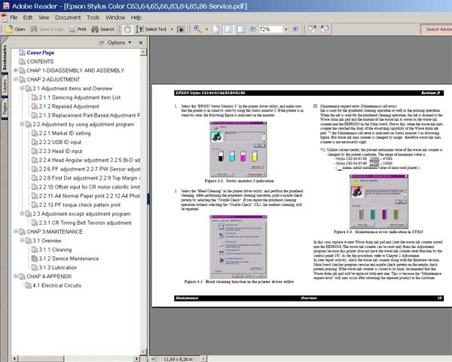This screenshot has width=452, height=362.
Task: Click the bookmarks panel scroll-down arrow
Action: tap(143, 351)
